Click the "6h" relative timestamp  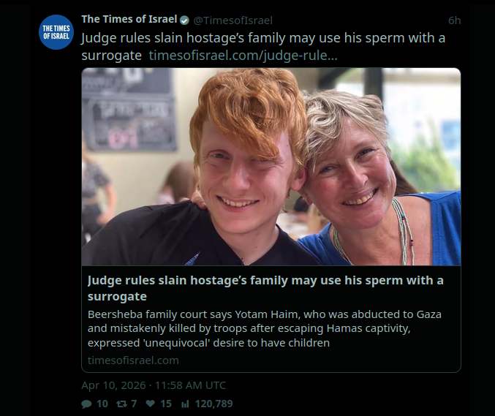coord(454,20)
